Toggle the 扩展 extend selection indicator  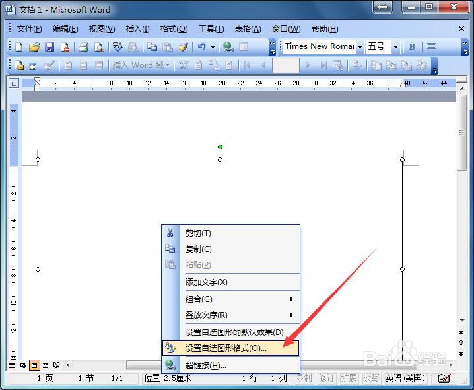point(349,378)
